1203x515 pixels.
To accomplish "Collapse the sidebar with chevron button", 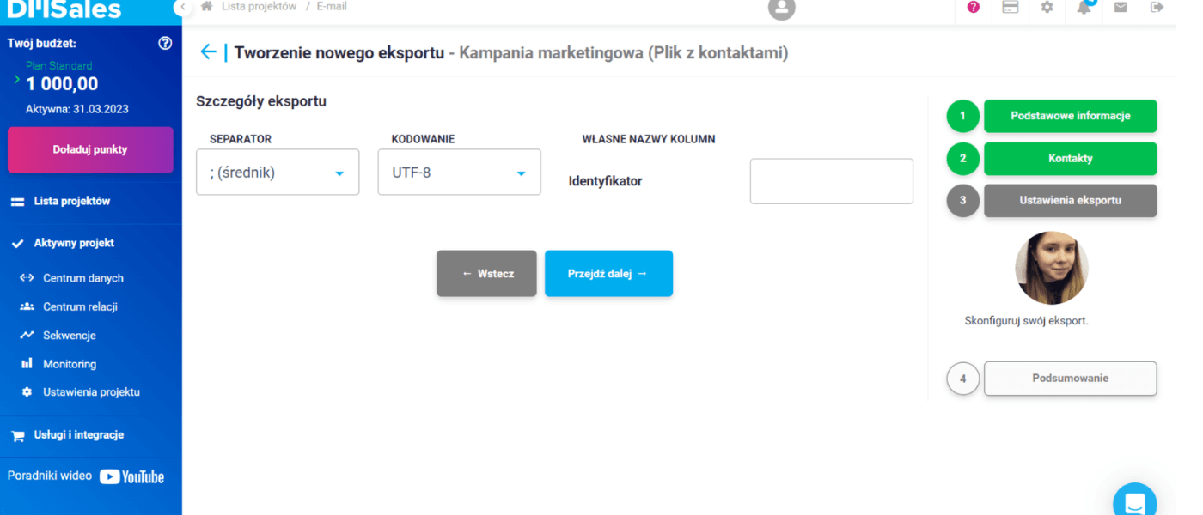I will coord(181,7).
